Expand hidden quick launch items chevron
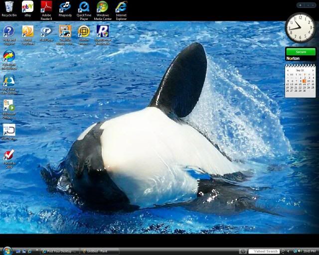The height and width of the screenshot is (255, 319). coord(37,250)
